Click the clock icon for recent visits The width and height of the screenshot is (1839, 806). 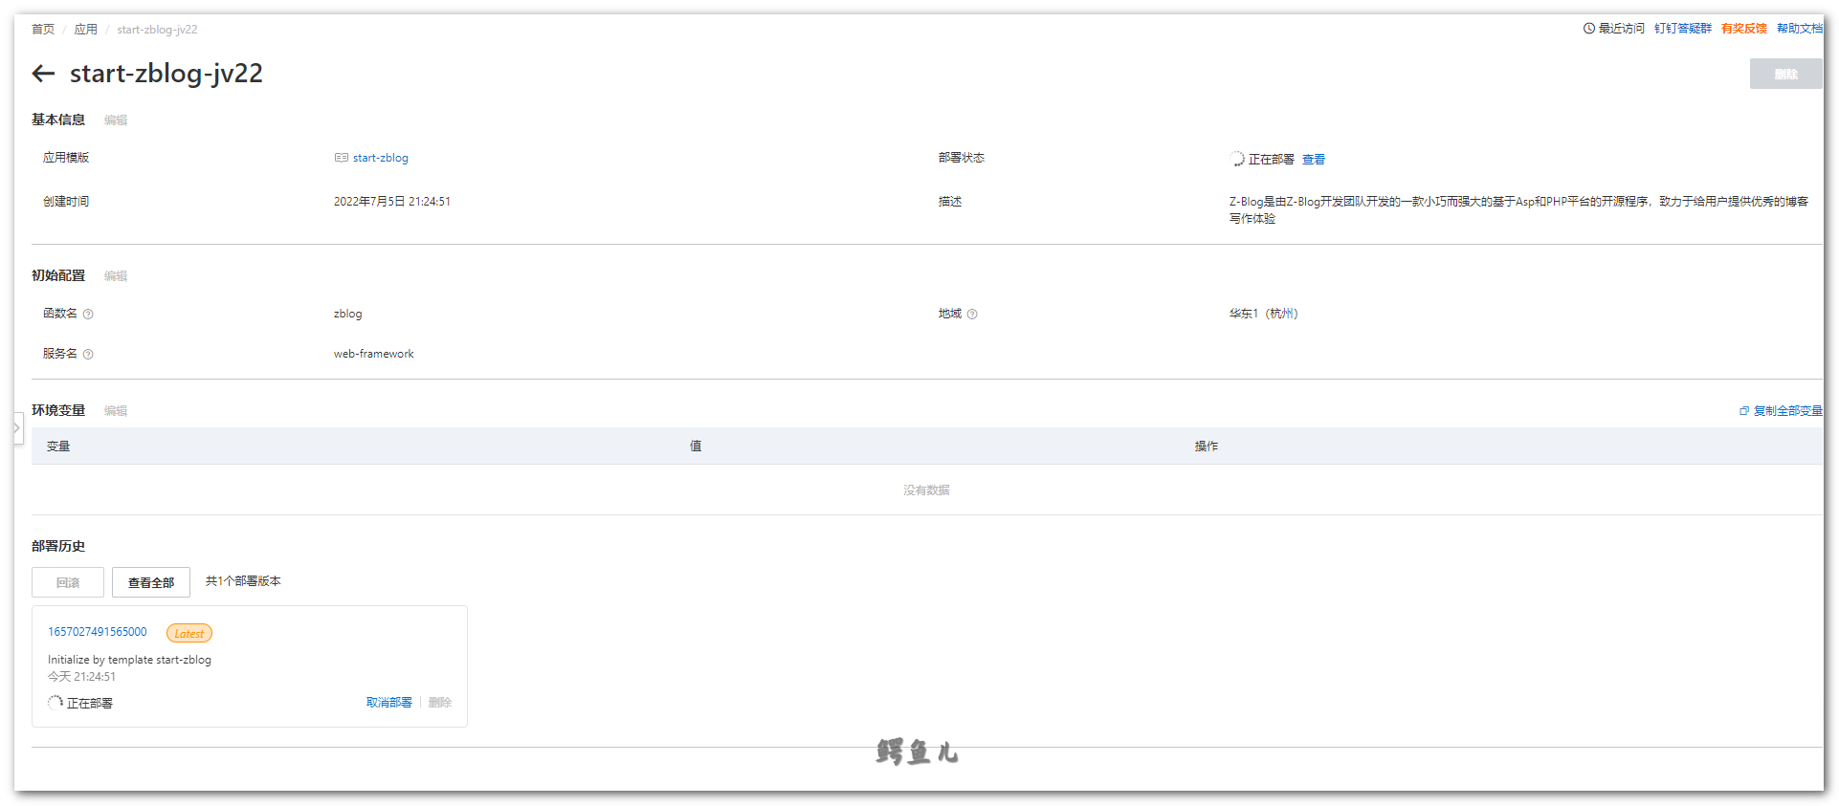(1589, 29)
